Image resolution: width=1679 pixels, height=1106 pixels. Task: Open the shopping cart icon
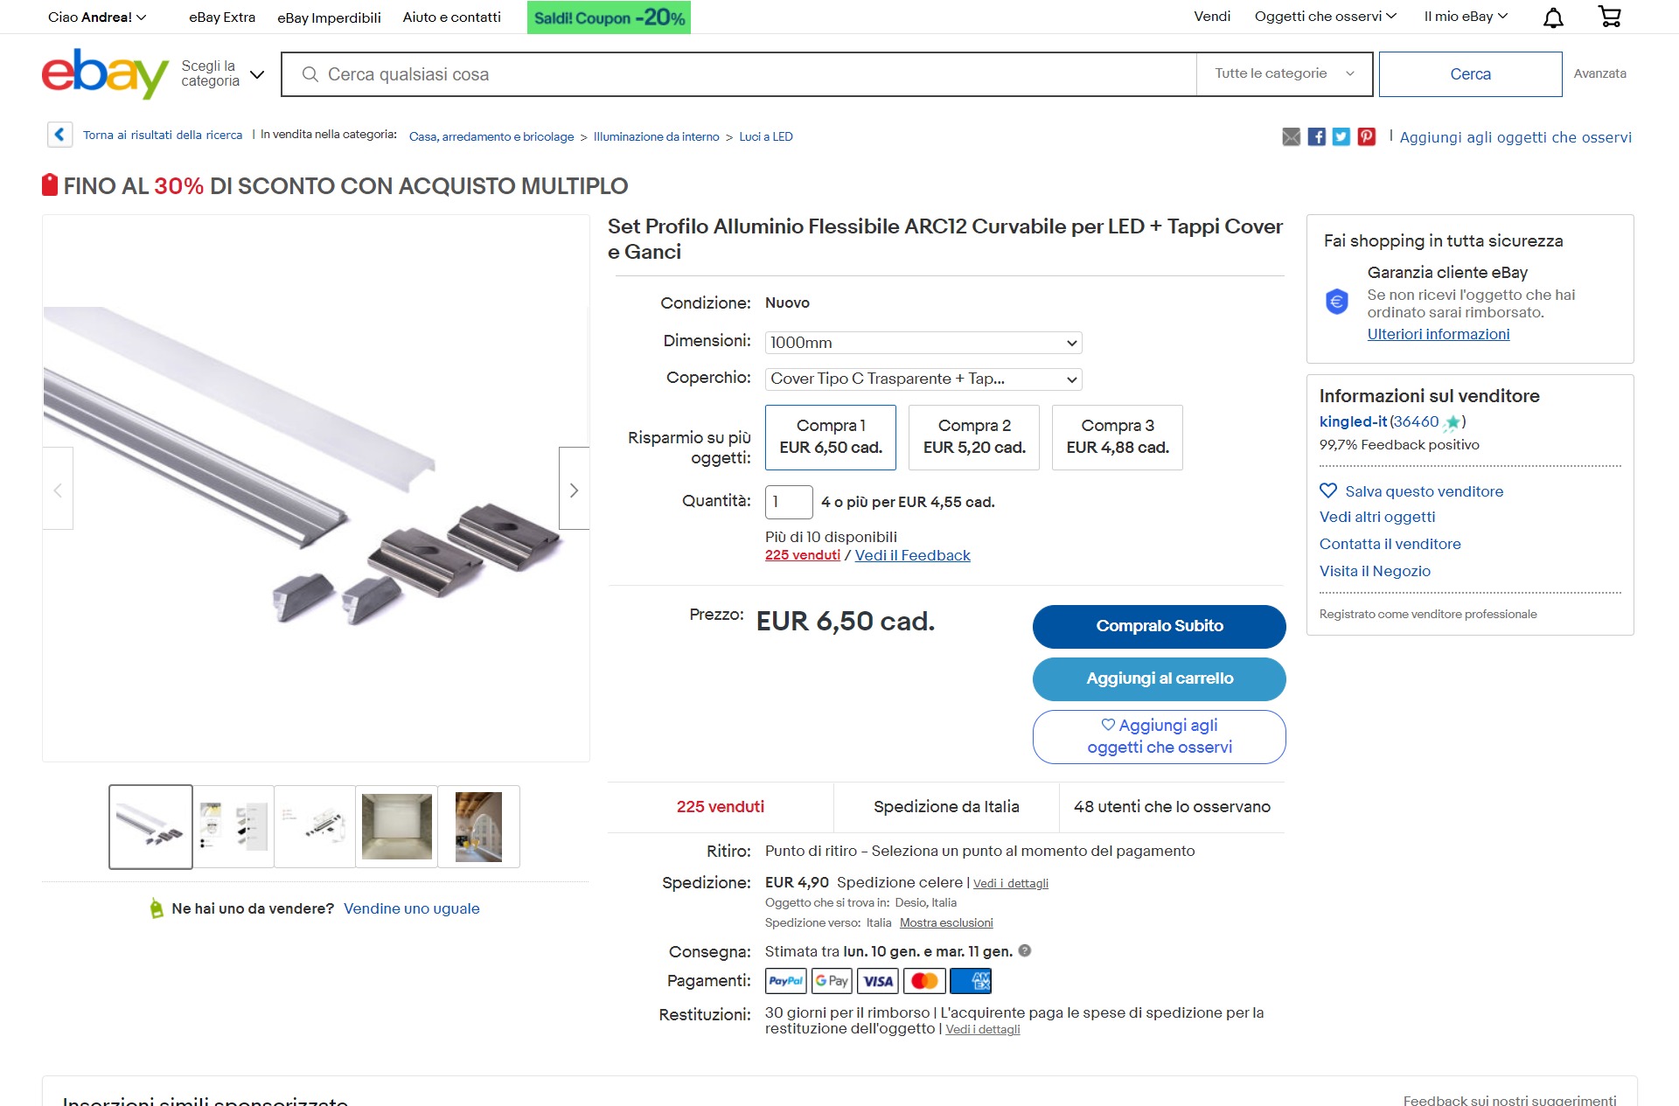click(x=1609, y=17)
